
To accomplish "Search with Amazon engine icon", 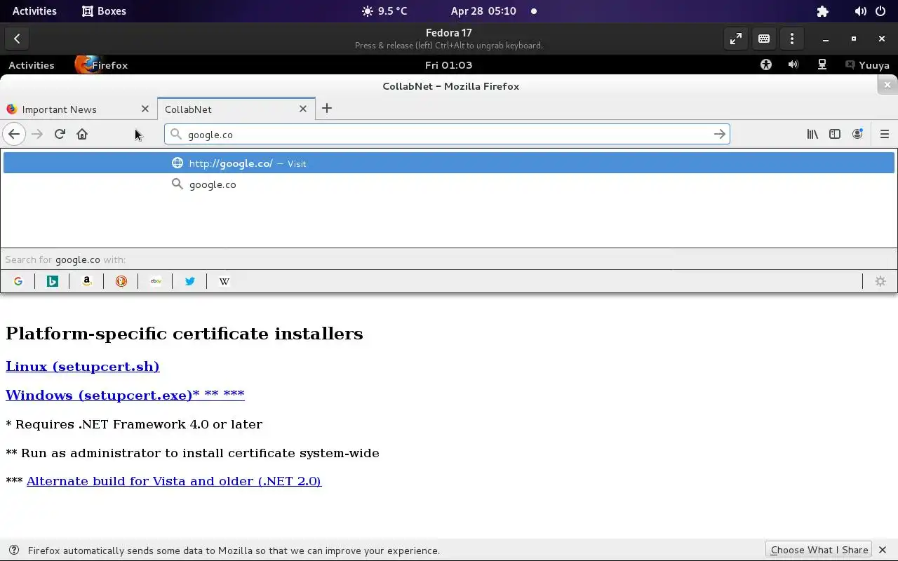I will 87,281.
